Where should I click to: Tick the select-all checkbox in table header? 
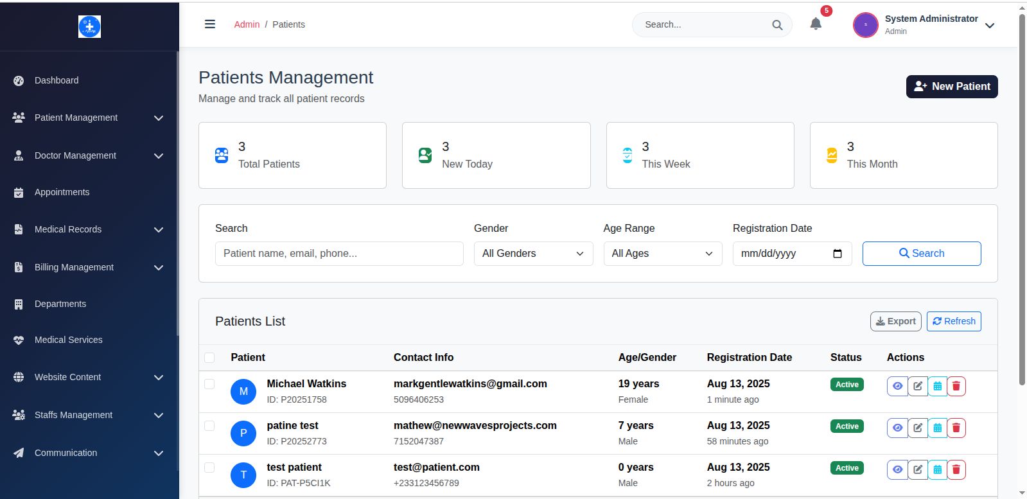(209, 358)
